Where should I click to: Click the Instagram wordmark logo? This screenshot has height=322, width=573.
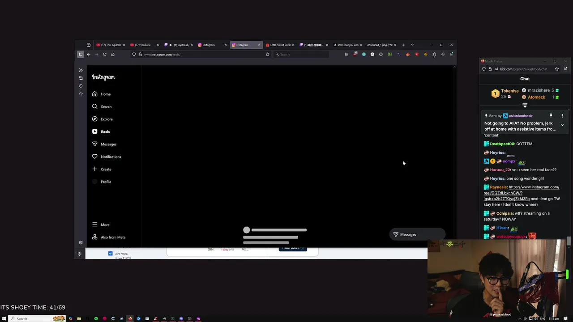(103, 77)
